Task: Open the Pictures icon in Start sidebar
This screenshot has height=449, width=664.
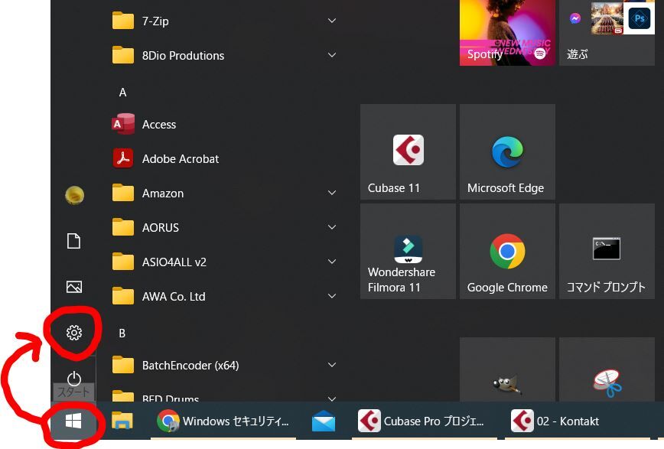Action: pos(74,287)
